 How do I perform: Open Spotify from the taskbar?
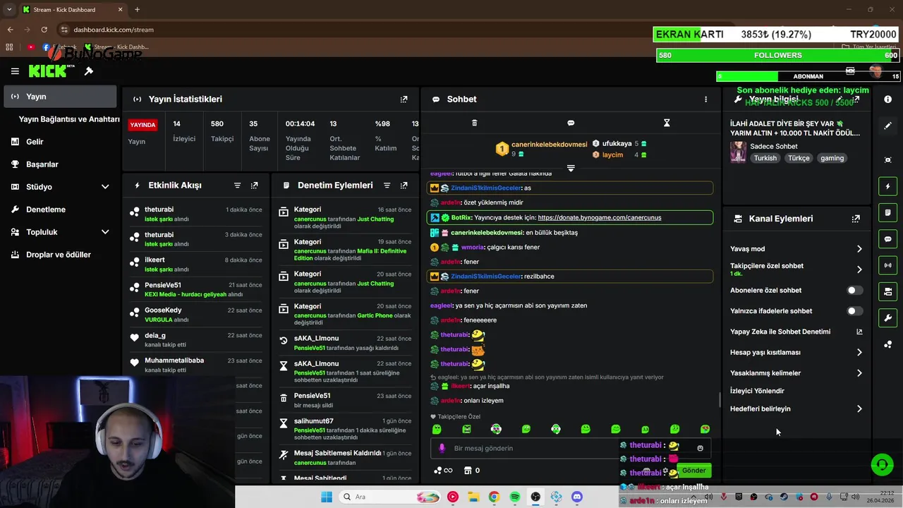(515, 497)
